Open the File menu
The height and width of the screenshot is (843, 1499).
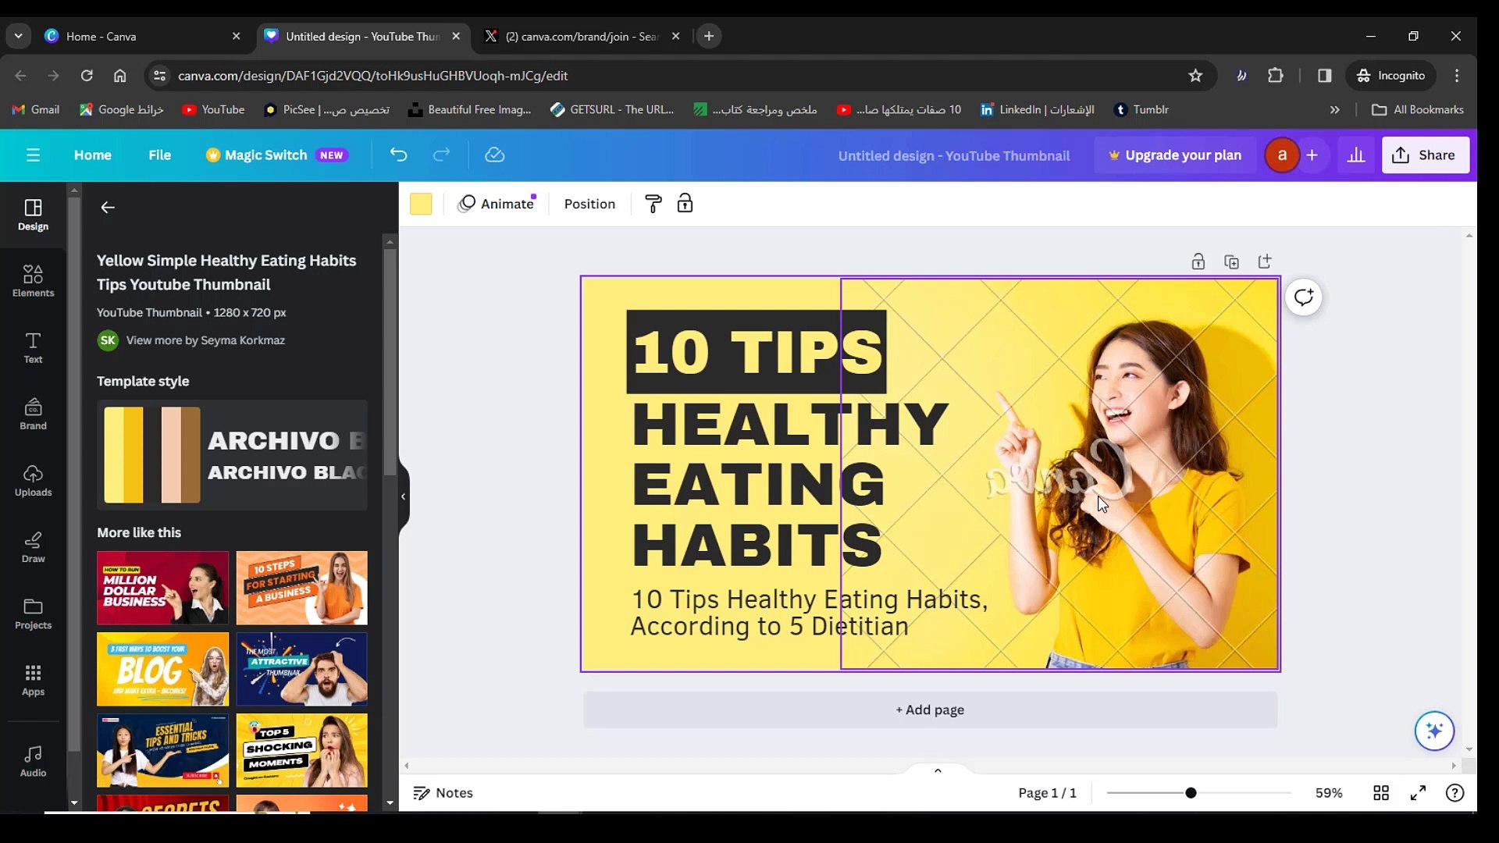point(159,155)
